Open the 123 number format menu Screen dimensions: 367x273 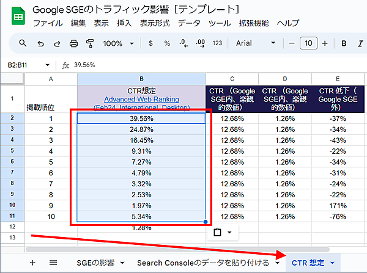tap(217, 43)
